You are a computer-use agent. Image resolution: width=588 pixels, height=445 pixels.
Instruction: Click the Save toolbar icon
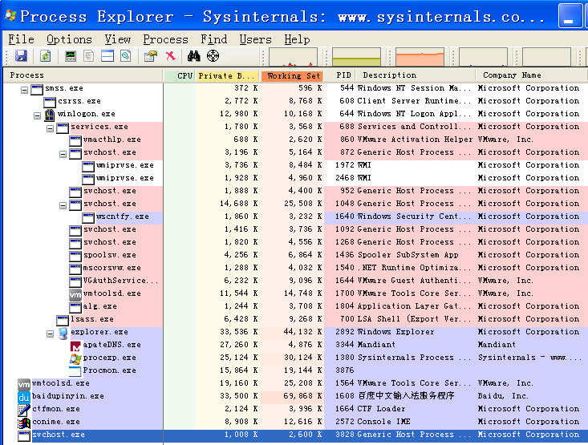[21, 56]
